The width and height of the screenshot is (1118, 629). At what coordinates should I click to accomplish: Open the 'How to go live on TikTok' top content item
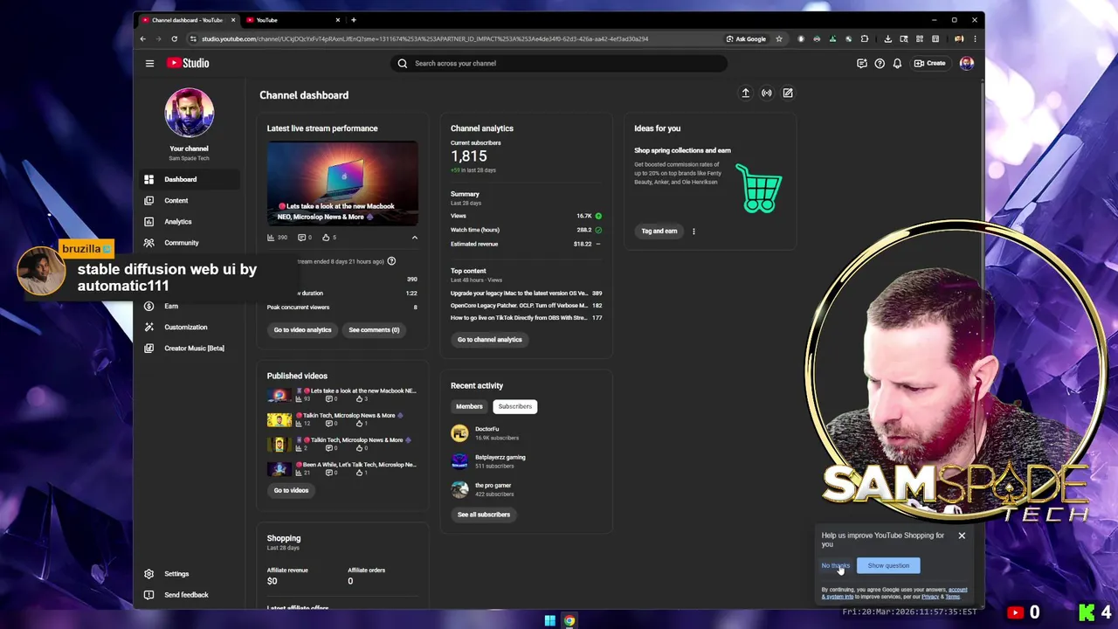tap(526, 317)
